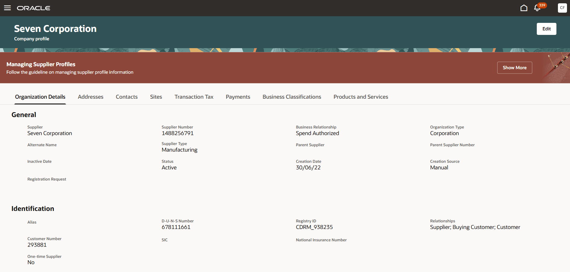The height and width of the screenshot is (272, 570).
Task: Open the Contacts tab
Action: (126, 97)
